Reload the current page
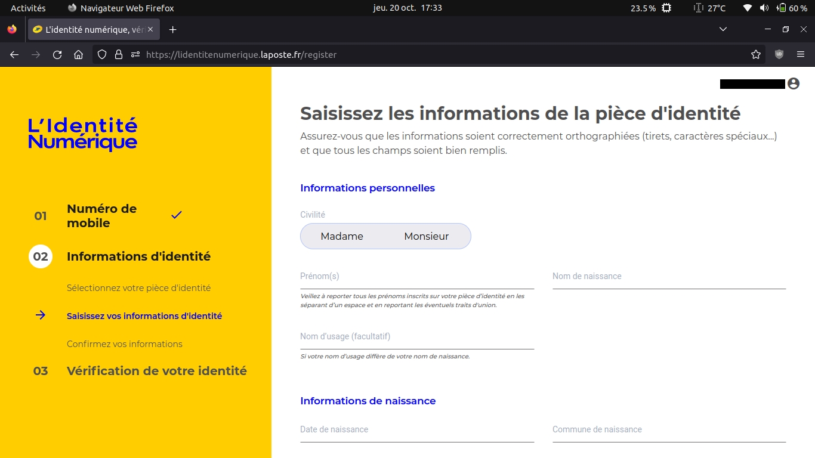This screenshot has height=458, width=815. [57, 55]
